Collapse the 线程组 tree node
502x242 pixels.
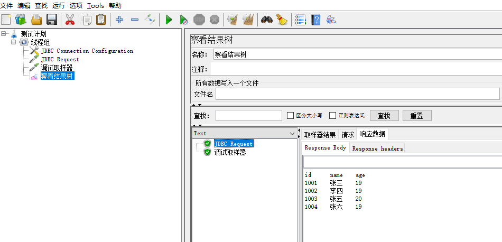click(14, 42)
